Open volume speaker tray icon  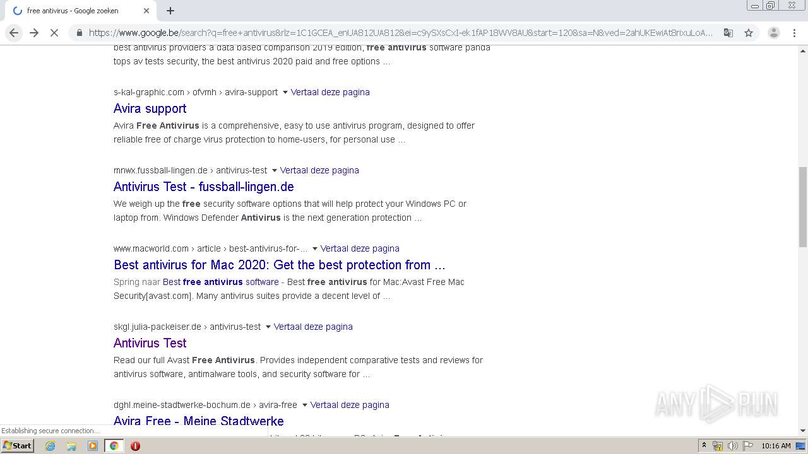(x=733, y=446)
